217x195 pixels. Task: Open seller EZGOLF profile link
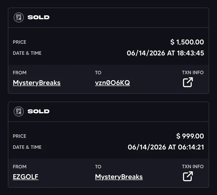point(26,177)
